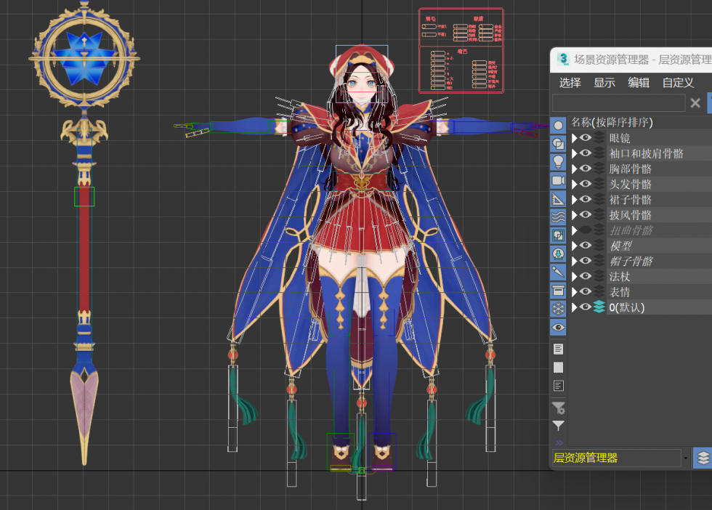Toggle the Display Hidden Objects eye icon in toolbar
The width and height of the screenshot is (712, 510).
pos(558,327)
